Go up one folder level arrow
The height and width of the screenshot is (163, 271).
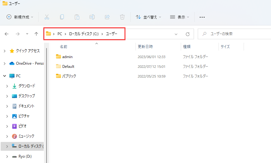tap(36, 34)
